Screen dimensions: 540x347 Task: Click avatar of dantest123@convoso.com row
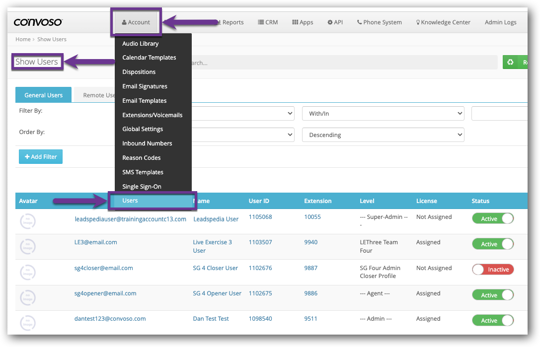[27, 323]
